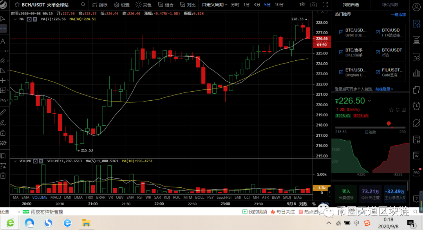This screenshot has width=423, height=230.
Task: Open the price alert clock icon
Action: pyautogui.click(x=416, y=106)
